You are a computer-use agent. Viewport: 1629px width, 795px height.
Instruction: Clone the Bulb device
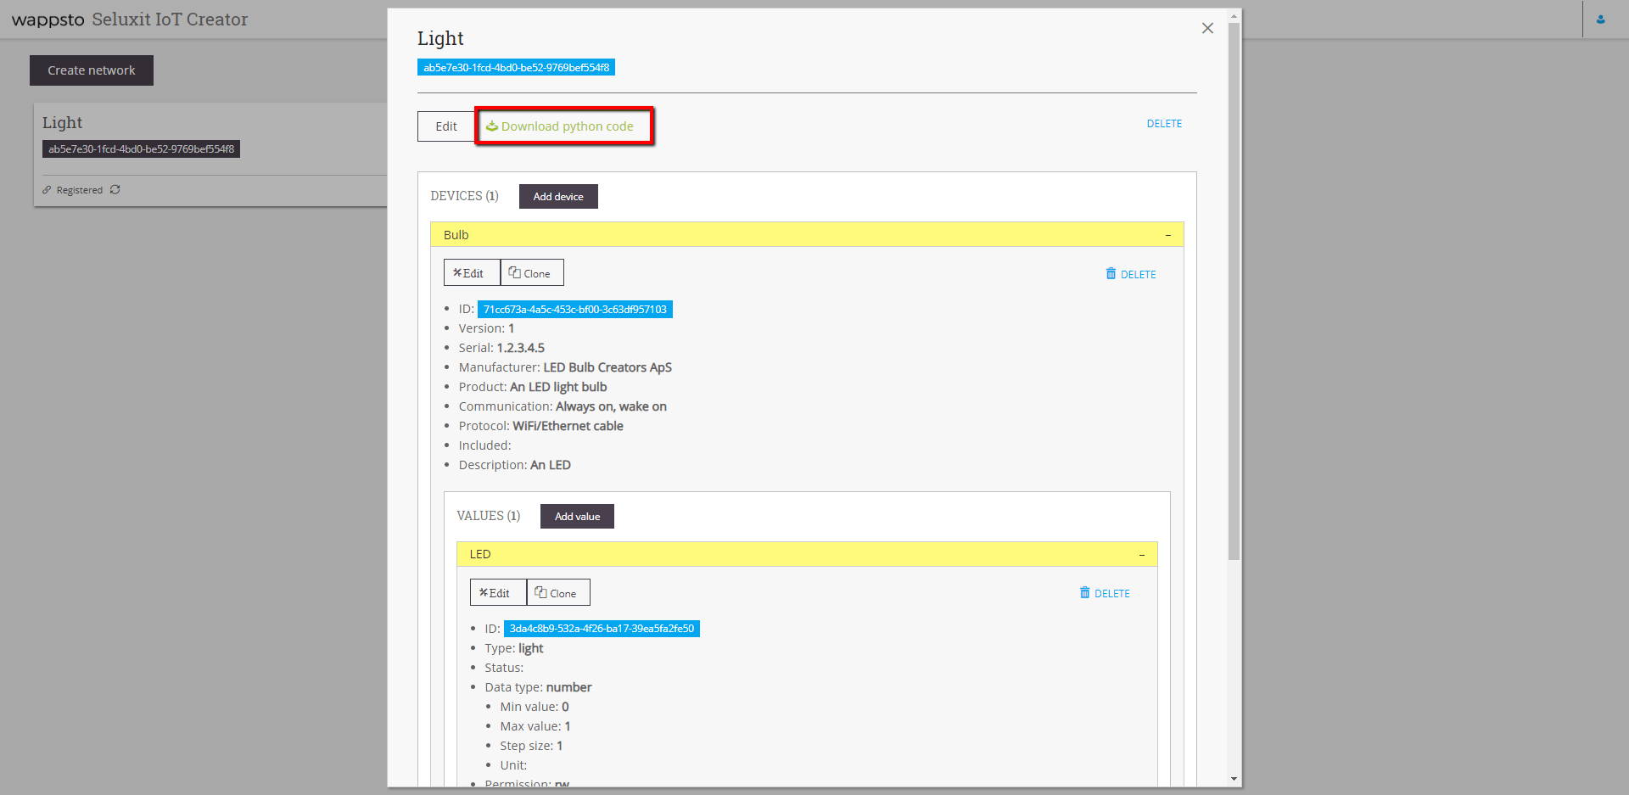[x=532, y=273]
